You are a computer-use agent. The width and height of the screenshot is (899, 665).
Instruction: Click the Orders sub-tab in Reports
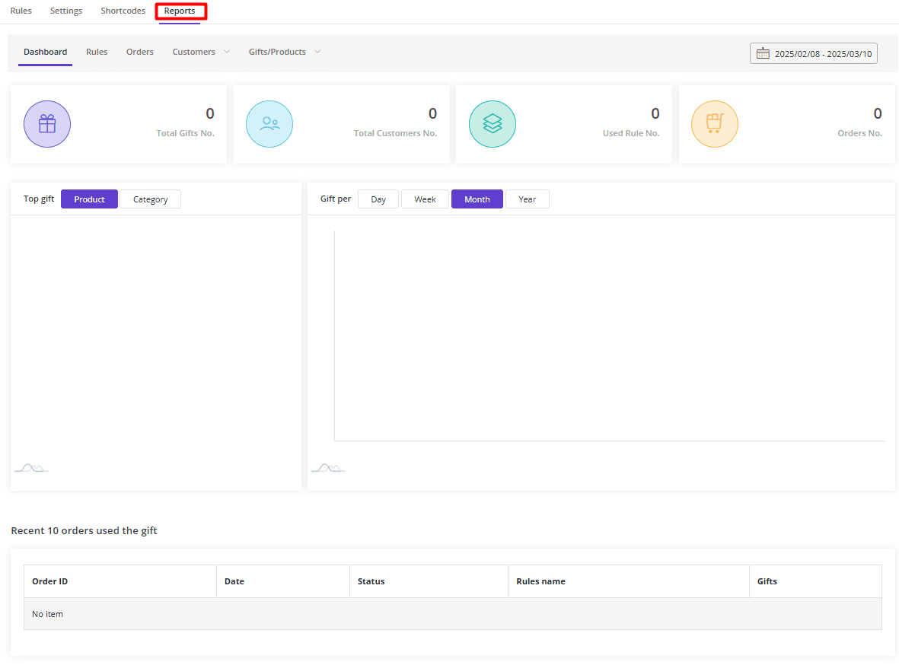140,52
